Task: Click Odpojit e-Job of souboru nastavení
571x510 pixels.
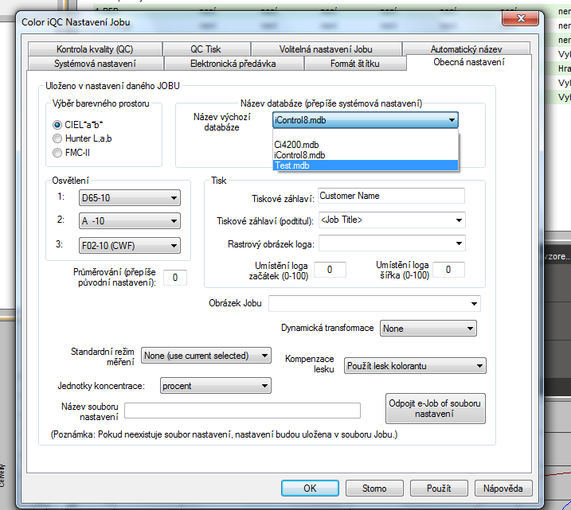Action: 436,408
